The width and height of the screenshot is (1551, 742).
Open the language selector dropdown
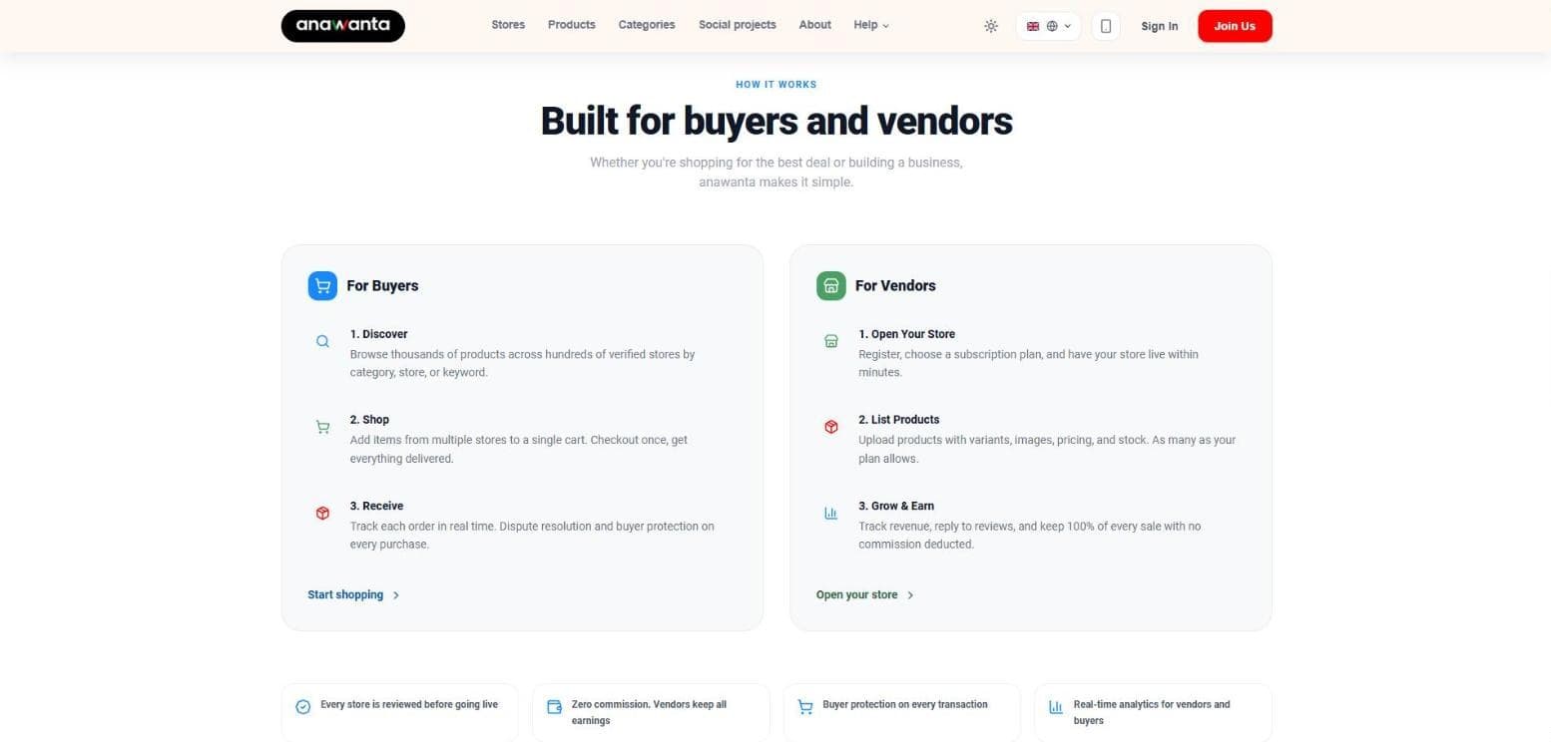[1048, 26]
